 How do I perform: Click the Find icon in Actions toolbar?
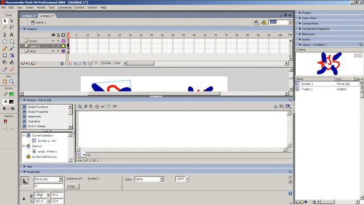(x=85, y=106)
